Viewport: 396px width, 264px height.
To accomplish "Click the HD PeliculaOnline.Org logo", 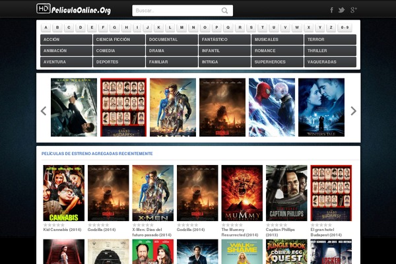I will [73, 9].
